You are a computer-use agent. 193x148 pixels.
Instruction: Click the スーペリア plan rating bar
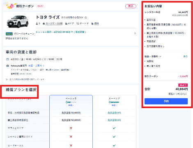pyautogui.click(x=114, y=102)
